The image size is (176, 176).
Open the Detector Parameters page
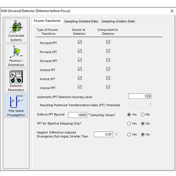point(16,81)
